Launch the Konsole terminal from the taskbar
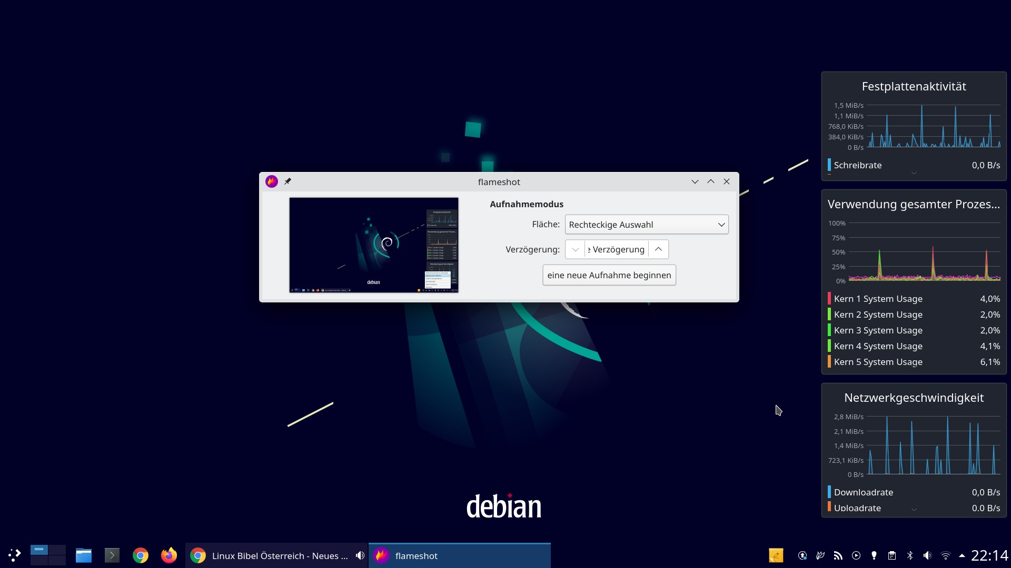This screenshot has width=1011, height=568. pyautogui.click(x=111, y=555)
